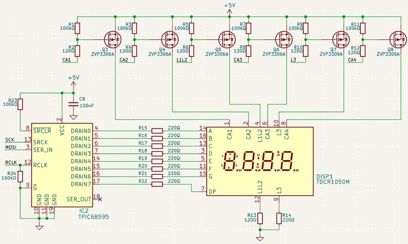Click the DP pin label on display
Screen dimensions: 408x244
212,191
